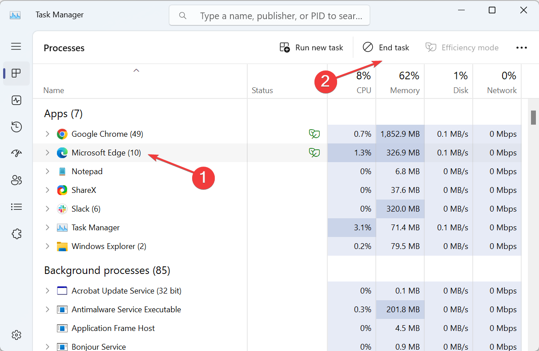Image resolution: width=539 pixels, height=351 pixels.
Task: Open the Users page in sidebar
Action: point(16,180)
